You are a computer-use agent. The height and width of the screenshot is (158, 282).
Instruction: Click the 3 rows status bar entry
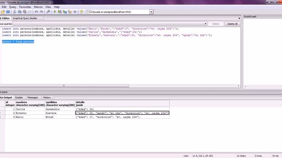pyautogui.click(x=258, y=156)
